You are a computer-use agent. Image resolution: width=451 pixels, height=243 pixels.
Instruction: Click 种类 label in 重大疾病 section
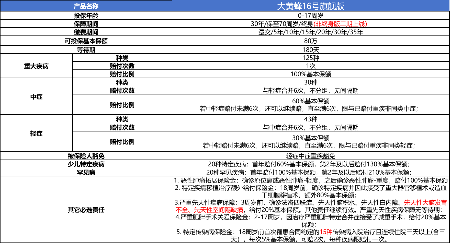click(x=122, y=58)
